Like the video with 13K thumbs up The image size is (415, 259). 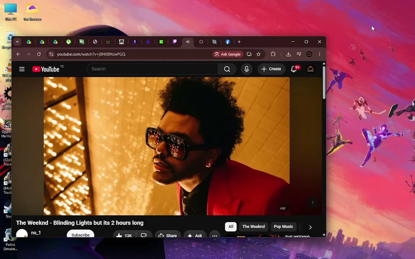click(124, 235)
